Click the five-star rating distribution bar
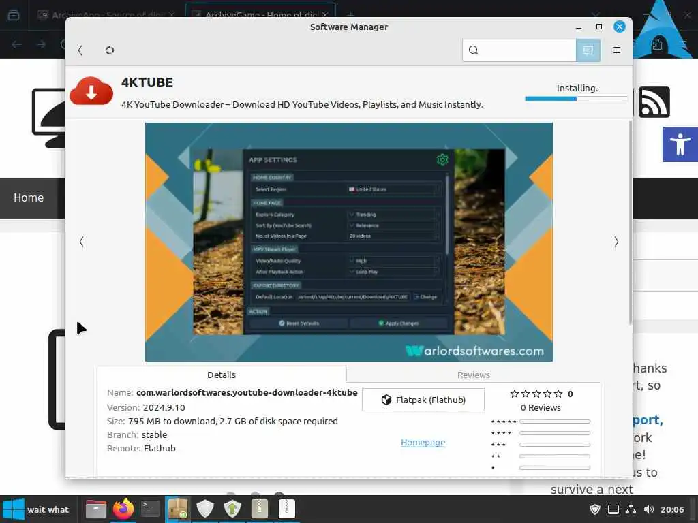The image size is (698, 523). point(555,421)
